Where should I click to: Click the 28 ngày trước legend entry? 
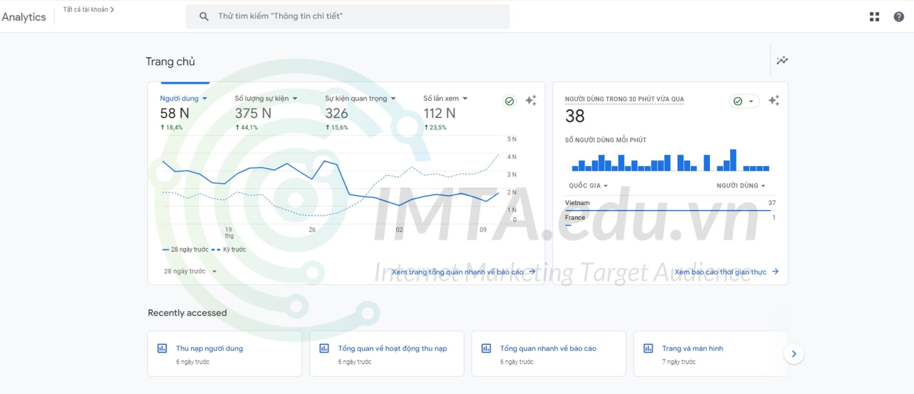coord(185,249)
